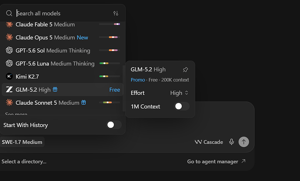Send message with the up-arrow button
This screenshot has width=300, height=181.
pyautogui.click(x=243, y=142)
